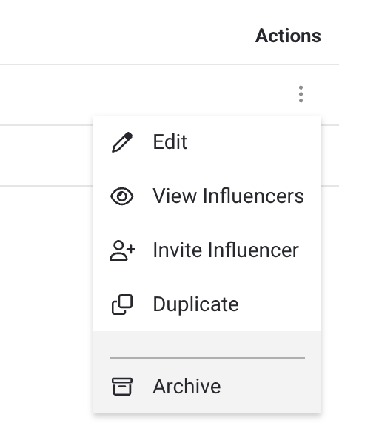The height and width of the screenshot is (443, 379).
Task: Choose the Duplicate option text
Action: click(196, 304)
